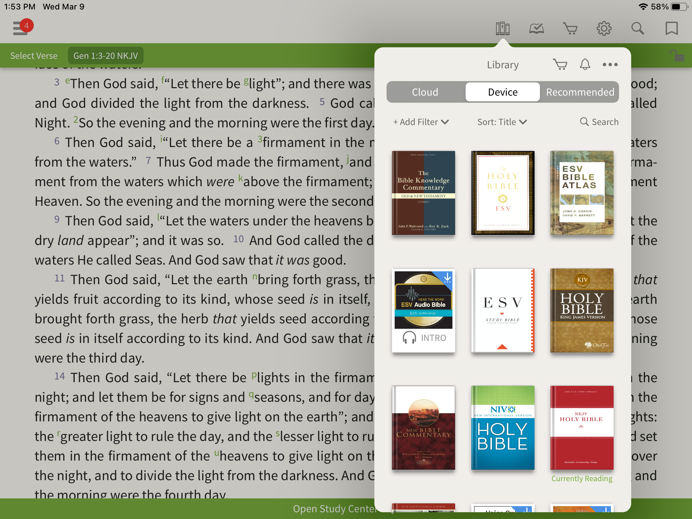The width and height of the screenshot is (692, 519).
Task: Open the ESV Bible Atlas book
Action: click(x=582, y=193)
